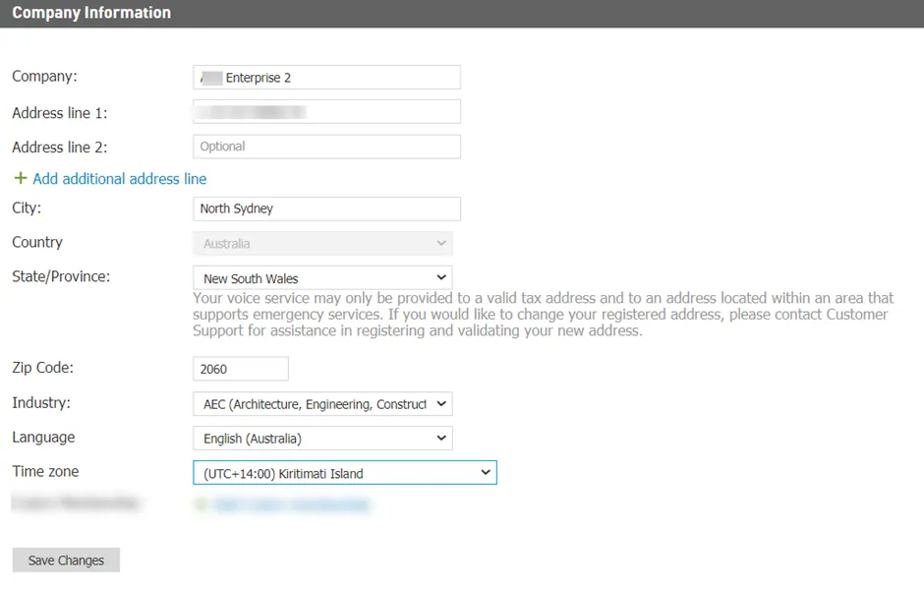Select the optional Address line 2 field
Screen dimensions: 924x592
[x=326, y=147]
